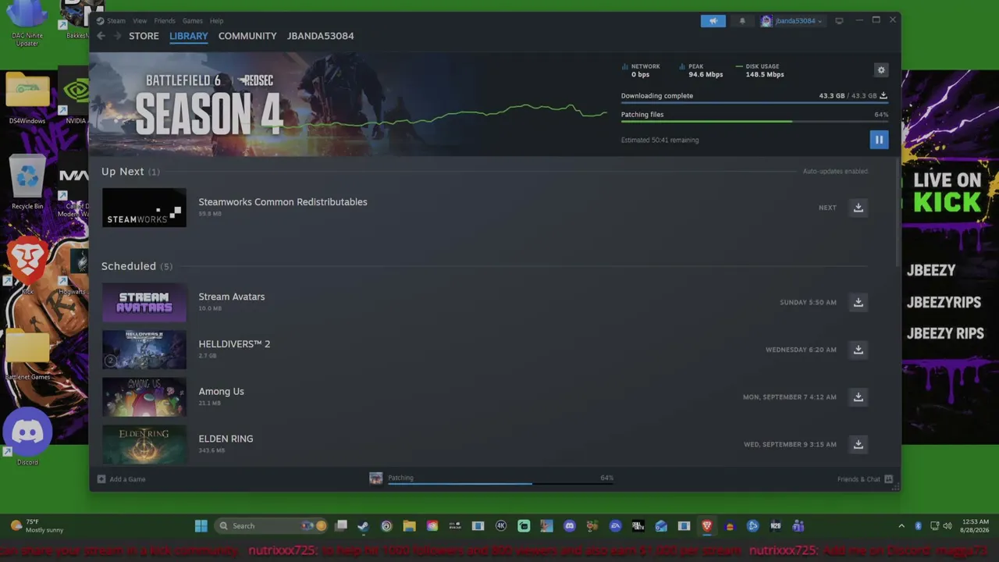Open the DS4Windows desktop folder
The width and height of the screenshot is (999, 562).
tap(27, 98)
